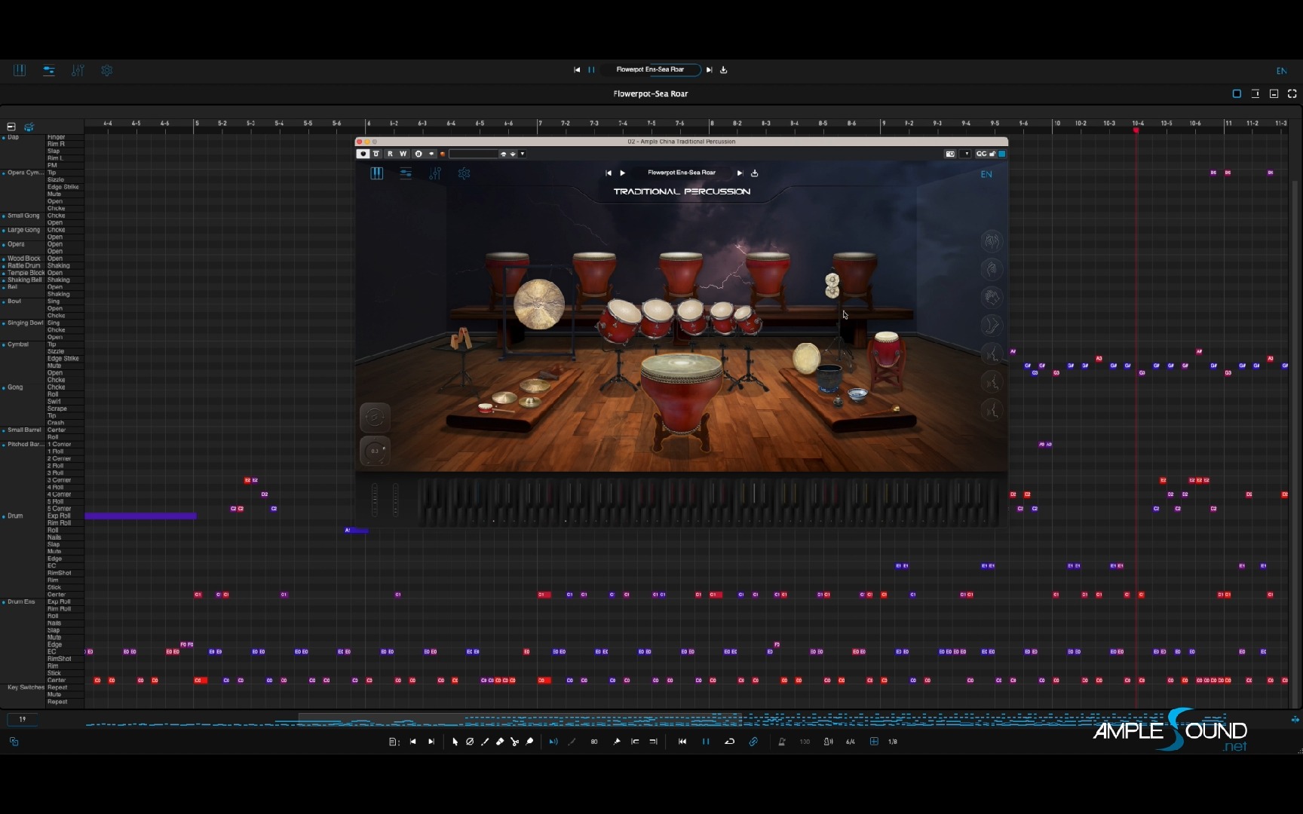Image resolution: width=1303 pixels, height=814 pixels.
Task: Rewind to start in the bottom transport
Action: pos(682,742)
